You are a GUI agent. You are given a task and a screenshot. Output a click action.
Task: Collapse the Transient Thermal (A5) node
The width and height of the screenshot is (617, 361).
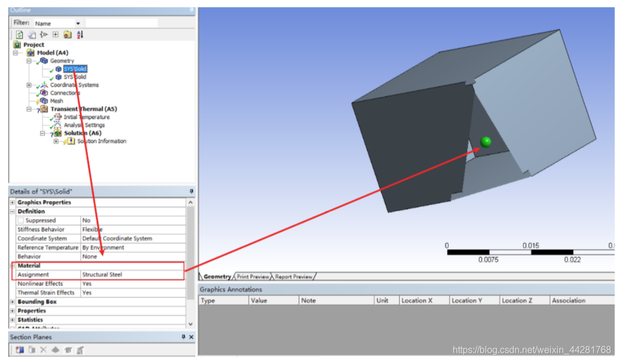(29, 109)
